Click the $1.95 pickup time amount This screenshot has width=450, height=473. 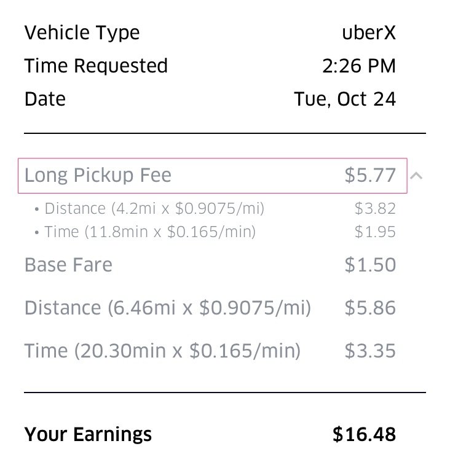pyautogui.click(x=375, y=232)
